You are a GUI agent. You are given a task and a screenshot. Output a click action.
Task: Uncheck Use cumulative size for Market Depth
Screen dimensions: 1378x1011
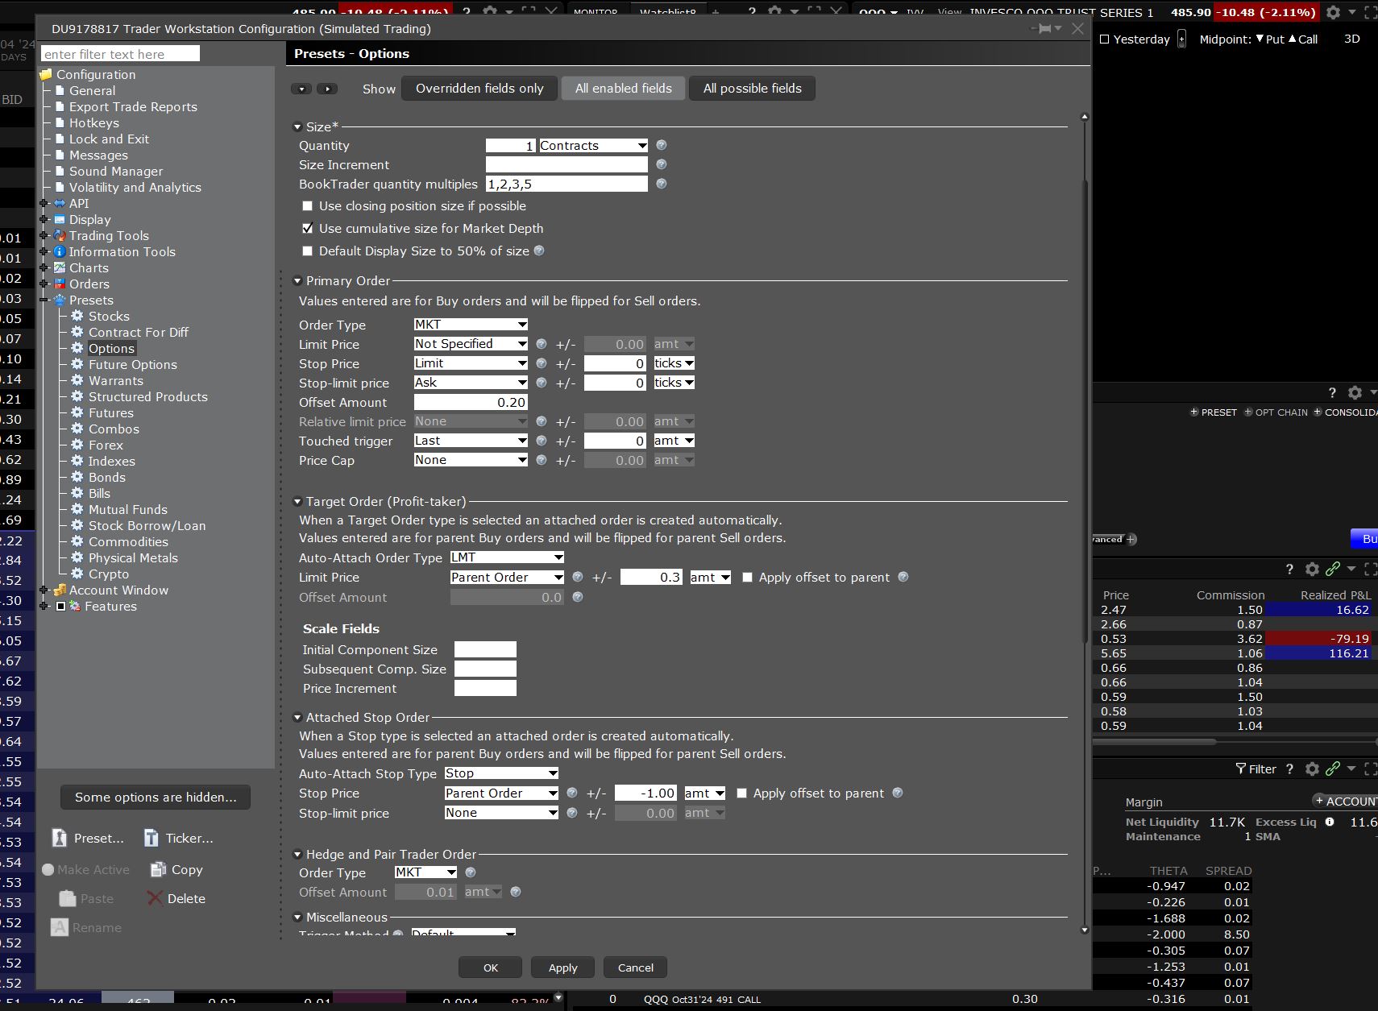pos(307,229)
